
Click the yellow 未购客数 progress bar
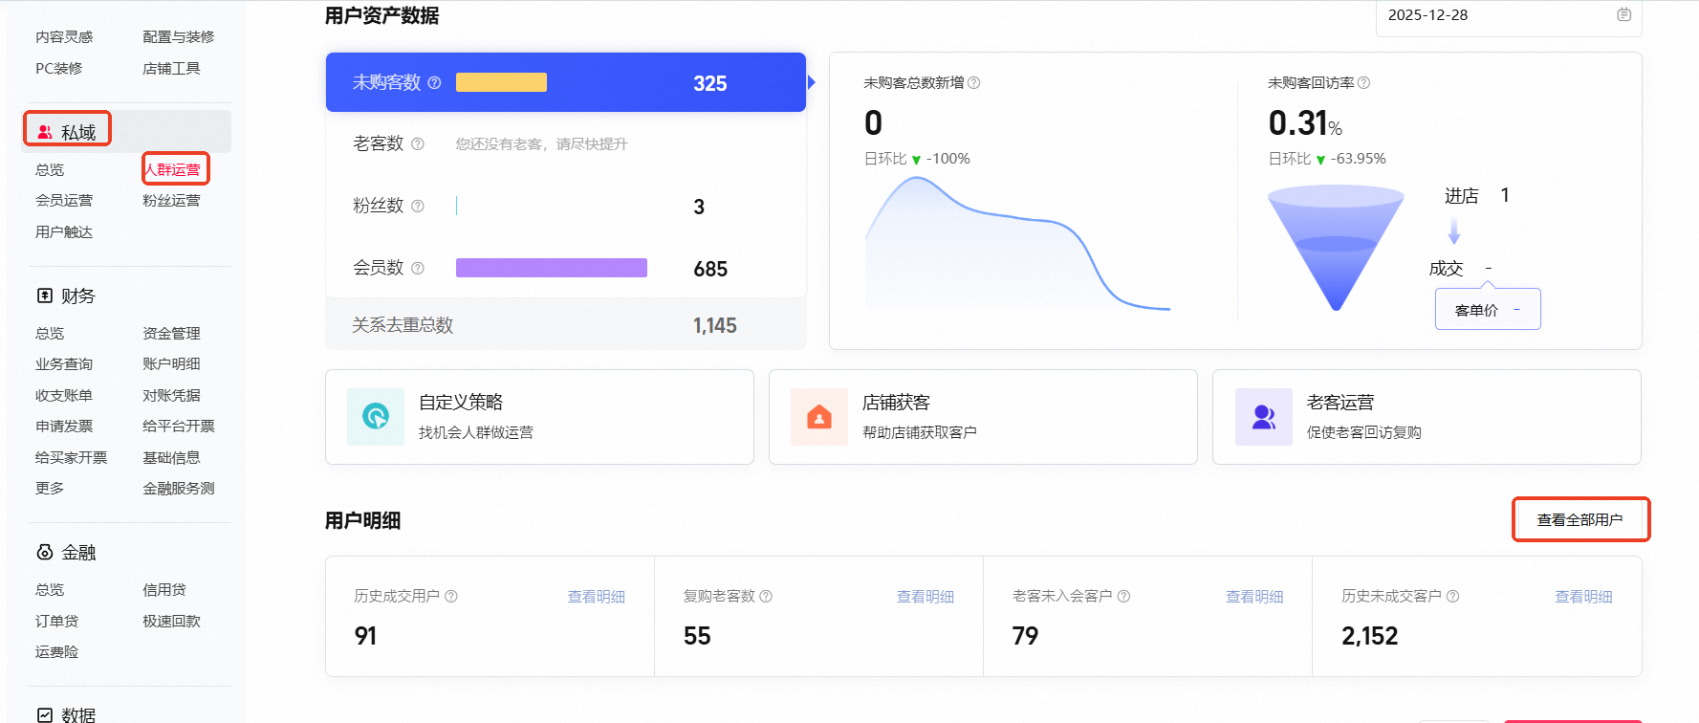[x=501, y=82]
